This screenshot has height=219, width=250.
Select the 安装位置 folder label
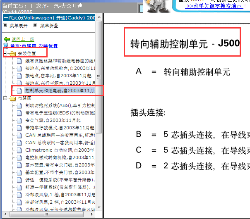click(x=27, y=54)
